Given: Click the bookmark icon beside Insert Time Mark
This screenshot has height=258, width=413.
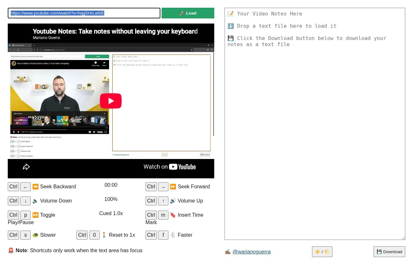Looking at the screenshot, I should click(173, 215).
